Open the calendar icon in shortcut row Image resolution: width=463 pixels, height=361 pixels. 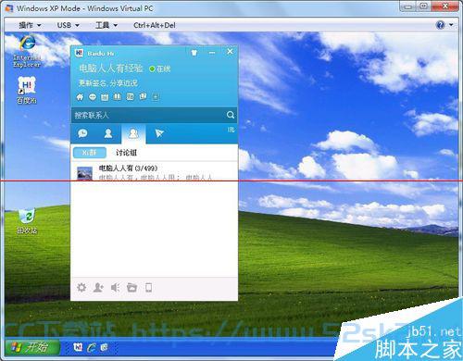click(x=105, y=97)
